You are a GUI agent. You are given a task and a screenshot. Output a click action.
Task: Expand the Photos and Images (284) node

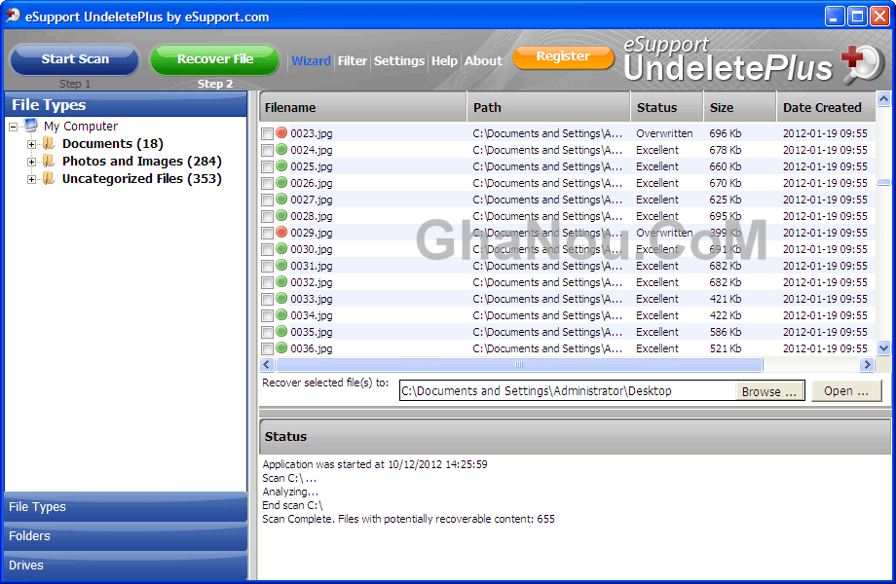[x=31, y=163]
